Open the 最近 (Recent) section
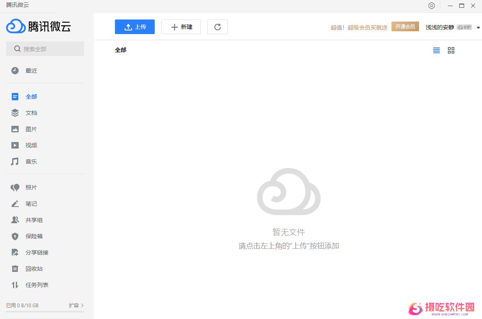This screenshot has height=319, width=482. [31, 70]
